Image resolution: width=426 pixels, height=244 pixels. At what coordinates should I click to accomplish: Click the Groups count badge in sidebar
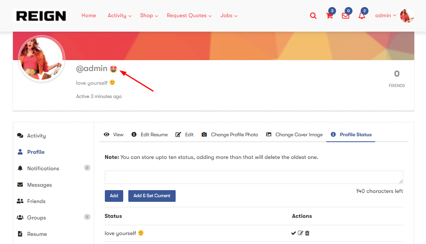point(87,217)
